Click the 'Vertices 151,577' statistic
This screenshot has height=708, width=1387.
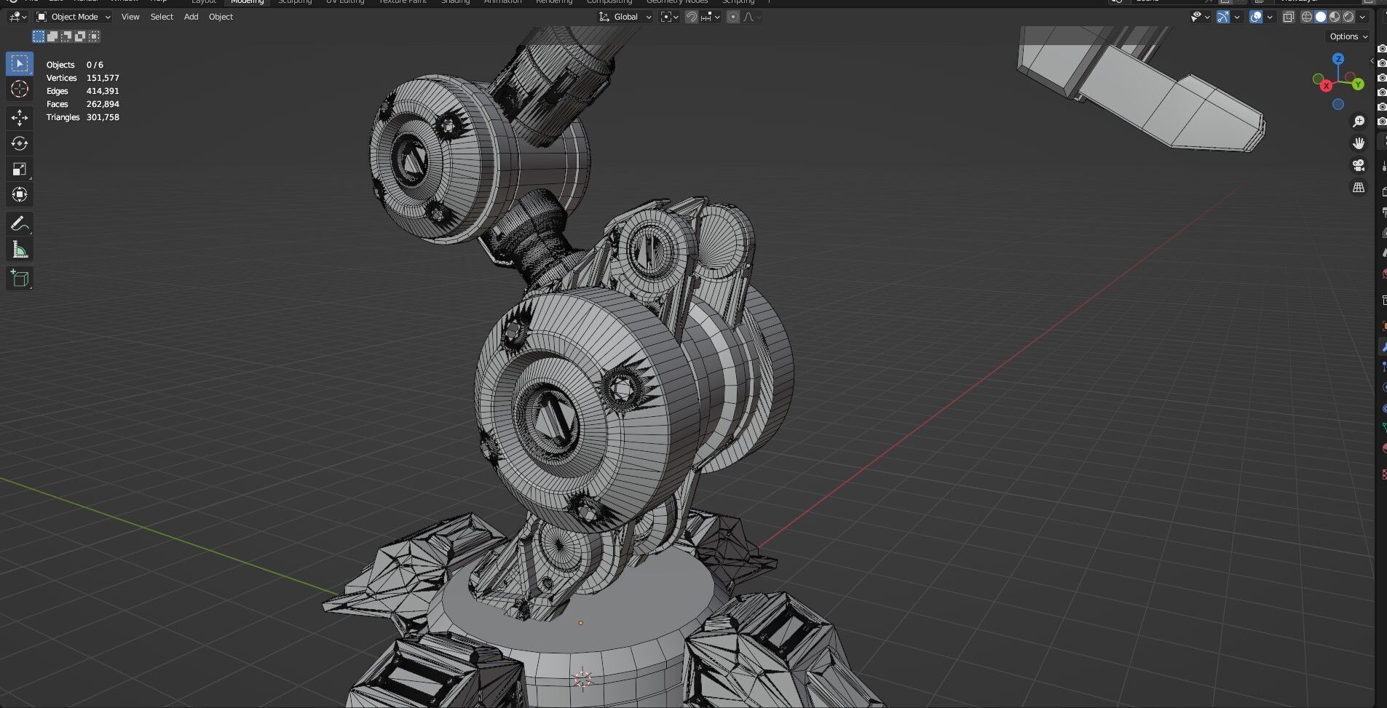coord(82,78)
